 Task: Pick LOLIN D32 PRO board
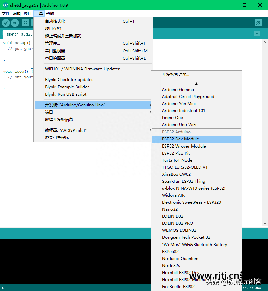pos(196,223)
